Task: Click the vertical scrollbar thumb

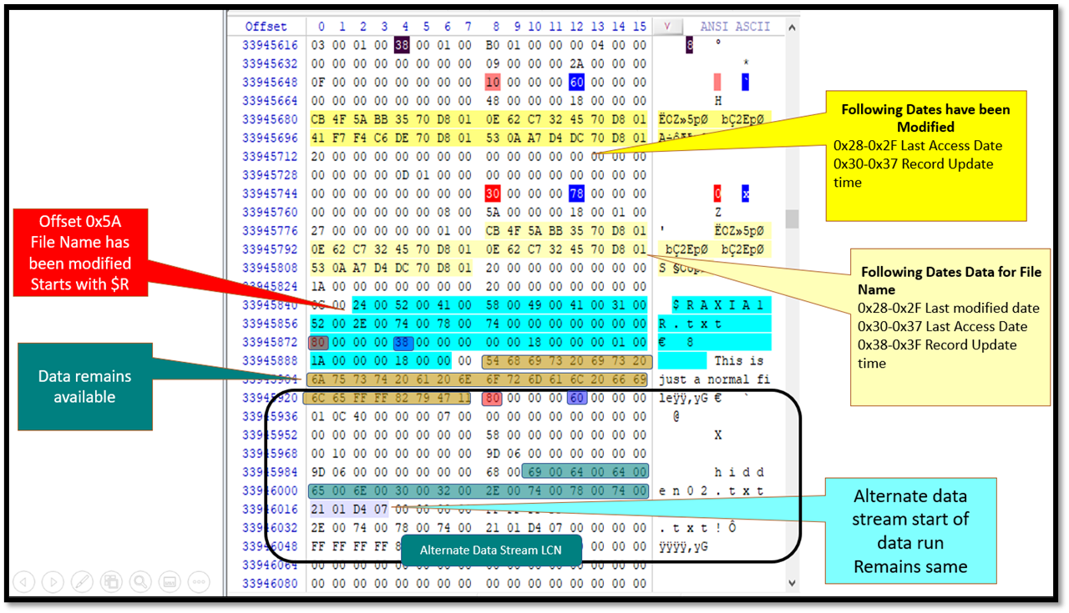Action: (x=792, y=219)
